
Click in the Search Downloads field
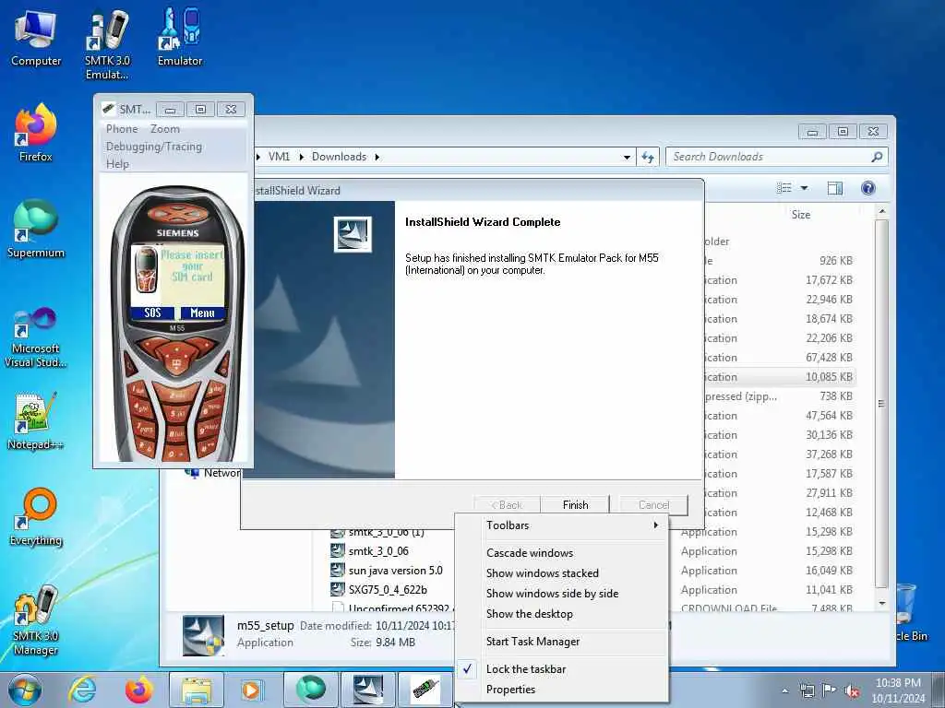point(776,157)
